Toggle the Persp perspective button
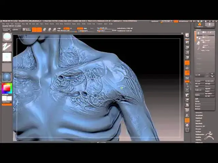The height and width of the screenshot is (163, 218). point(187,62)
